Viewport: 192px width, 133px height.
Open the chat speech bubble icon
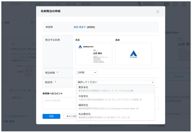click(175, 5)
